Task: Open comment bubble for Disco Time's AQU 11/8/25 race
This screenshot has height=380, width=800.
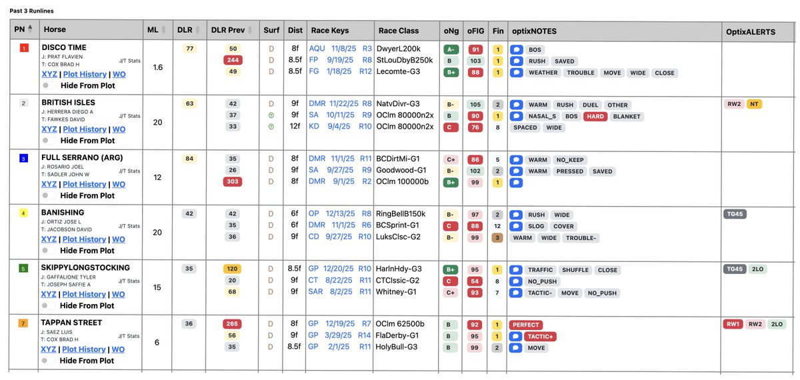Action: [516, 49]
